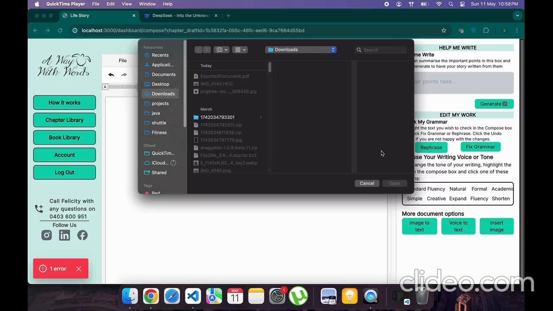
Task: Expand the 1742034793301 folder
Action: click(261, 117)
